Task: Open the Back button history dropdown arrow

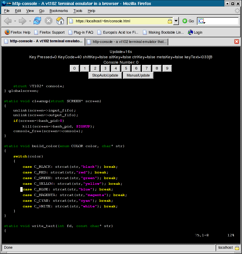Action: 15,21
